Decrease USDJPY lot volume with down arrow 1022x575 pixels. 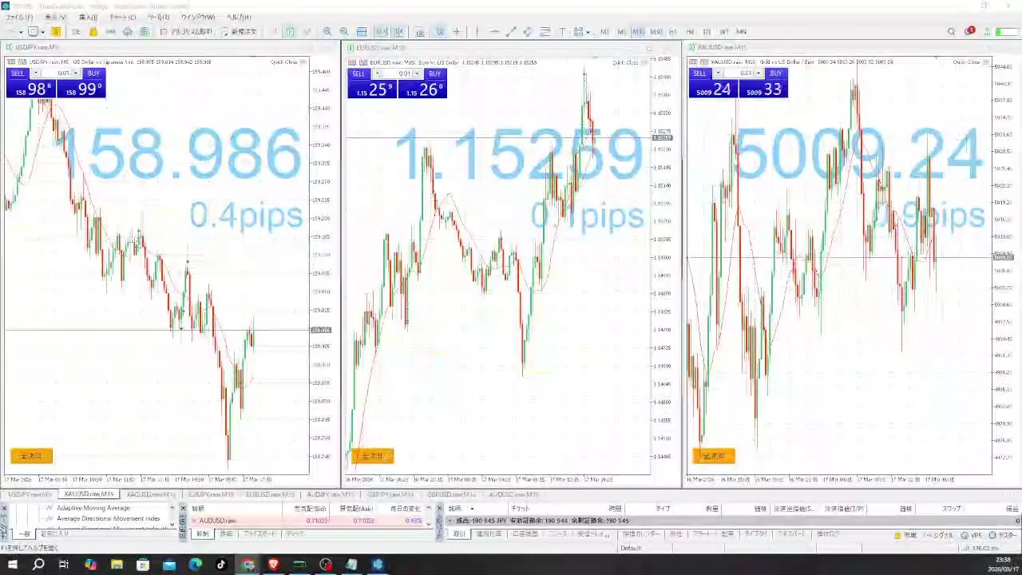pyautogui.click(x=35, y=73)
